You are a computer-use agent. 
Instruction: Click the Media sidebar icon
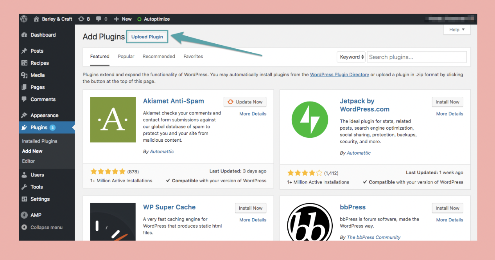(24, 75)
